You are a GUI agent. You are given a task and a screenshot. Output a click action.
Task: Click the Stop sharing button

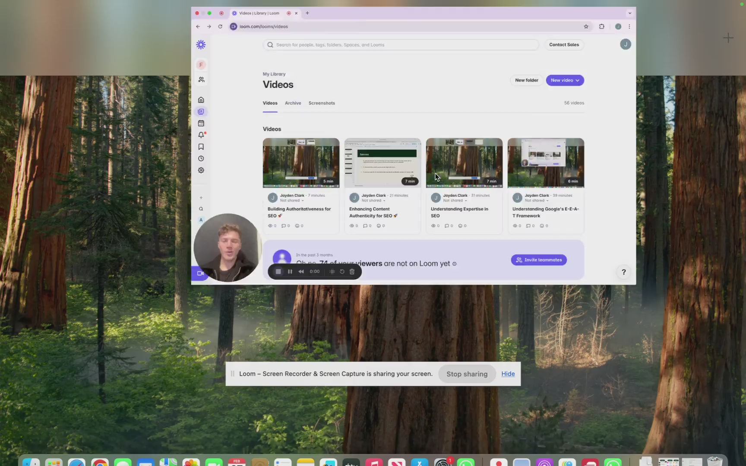click(x=467, y=374)
